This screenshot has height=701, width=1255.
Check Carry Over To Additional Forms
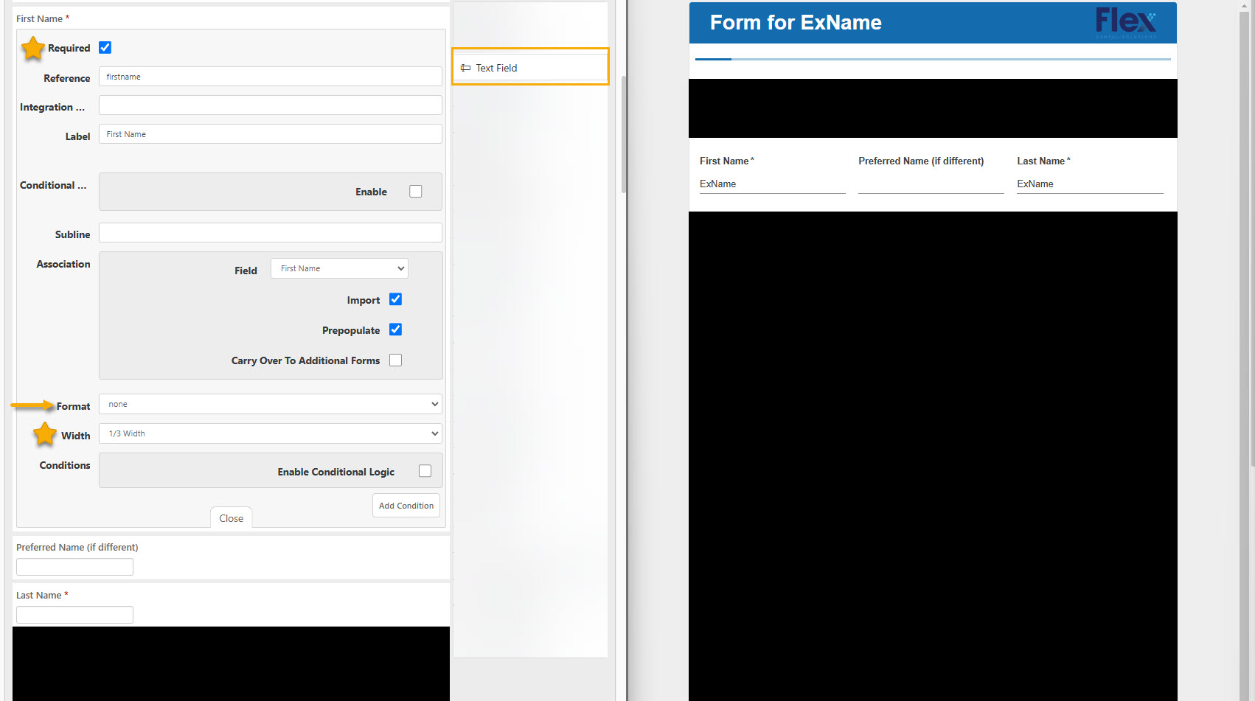396,360
